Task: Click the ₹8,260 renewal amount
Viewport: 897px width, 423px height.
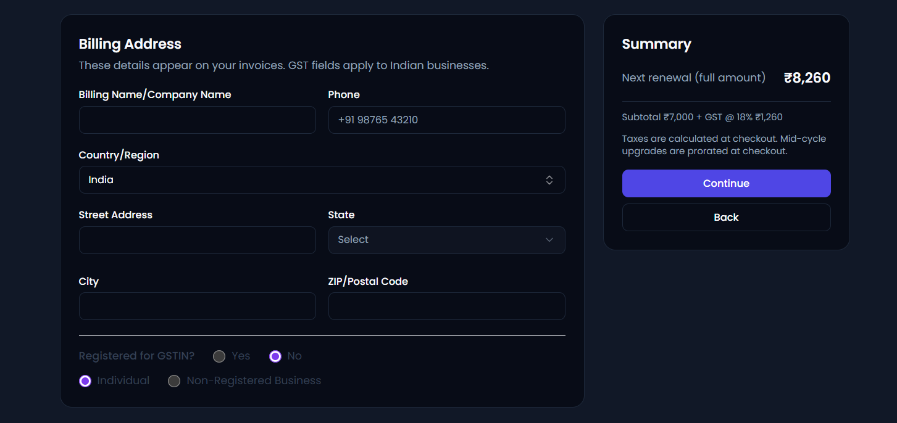Action: point(807,78)
